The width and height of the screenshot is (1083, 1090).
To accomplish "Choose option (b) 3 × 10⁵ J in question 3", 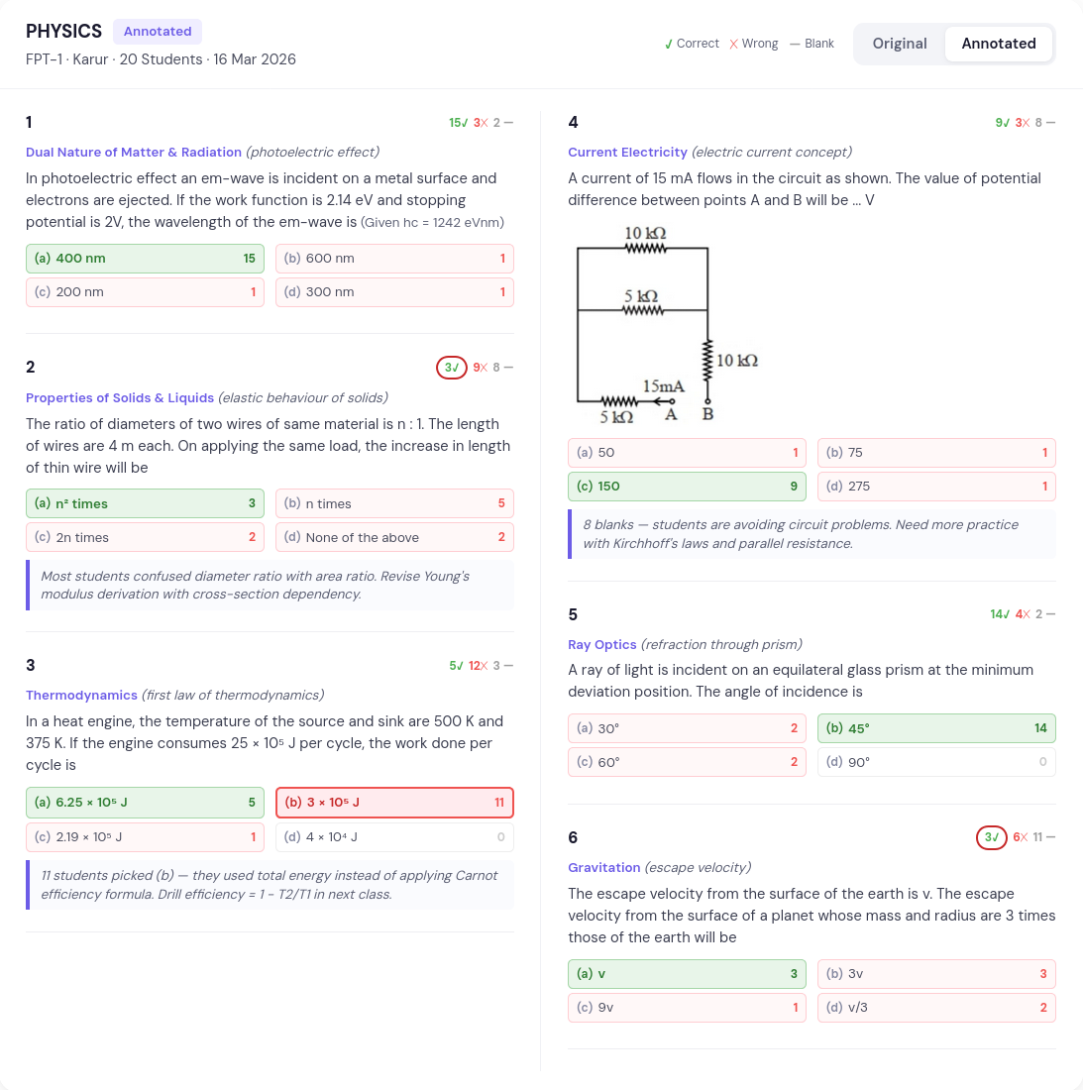I will [x=394, y=803].
